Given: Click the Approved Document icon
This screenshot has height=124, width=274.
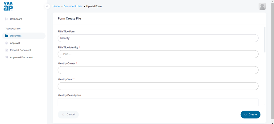Looking at the screenshot, I should pos(6,57).
